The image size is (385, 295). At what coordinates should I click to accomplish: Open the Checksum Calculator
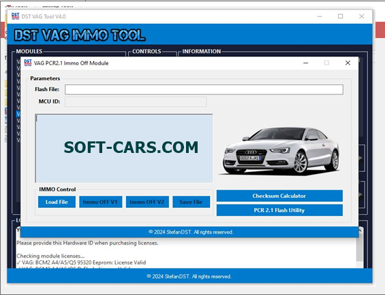[279, 196]
